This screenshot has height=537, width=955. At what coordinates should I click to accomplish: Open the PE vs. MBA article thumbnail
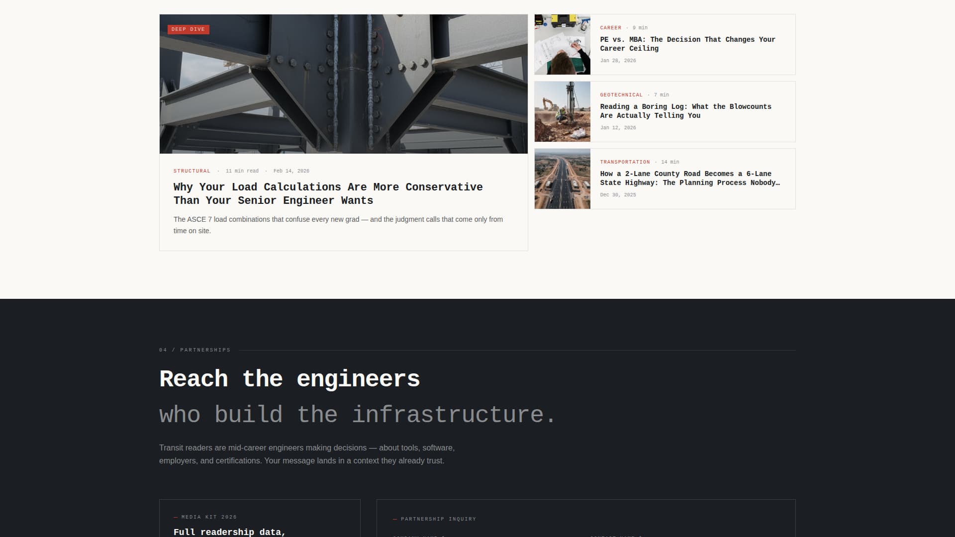pos(563,45)
